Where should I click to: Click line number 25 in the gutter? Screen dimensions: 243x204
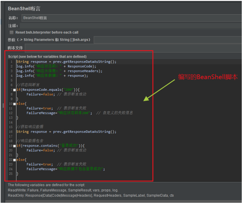click(x=11, y=174)
